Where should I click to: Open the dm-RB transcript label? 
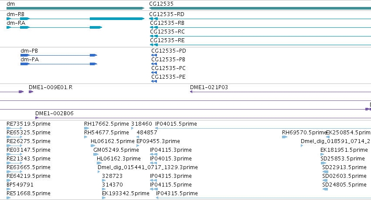coord(15,14)
